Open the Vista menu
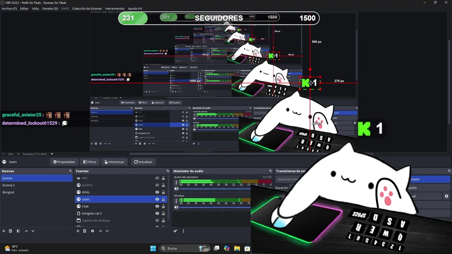Viewport: 452px width, 254px height. (35, 8)
